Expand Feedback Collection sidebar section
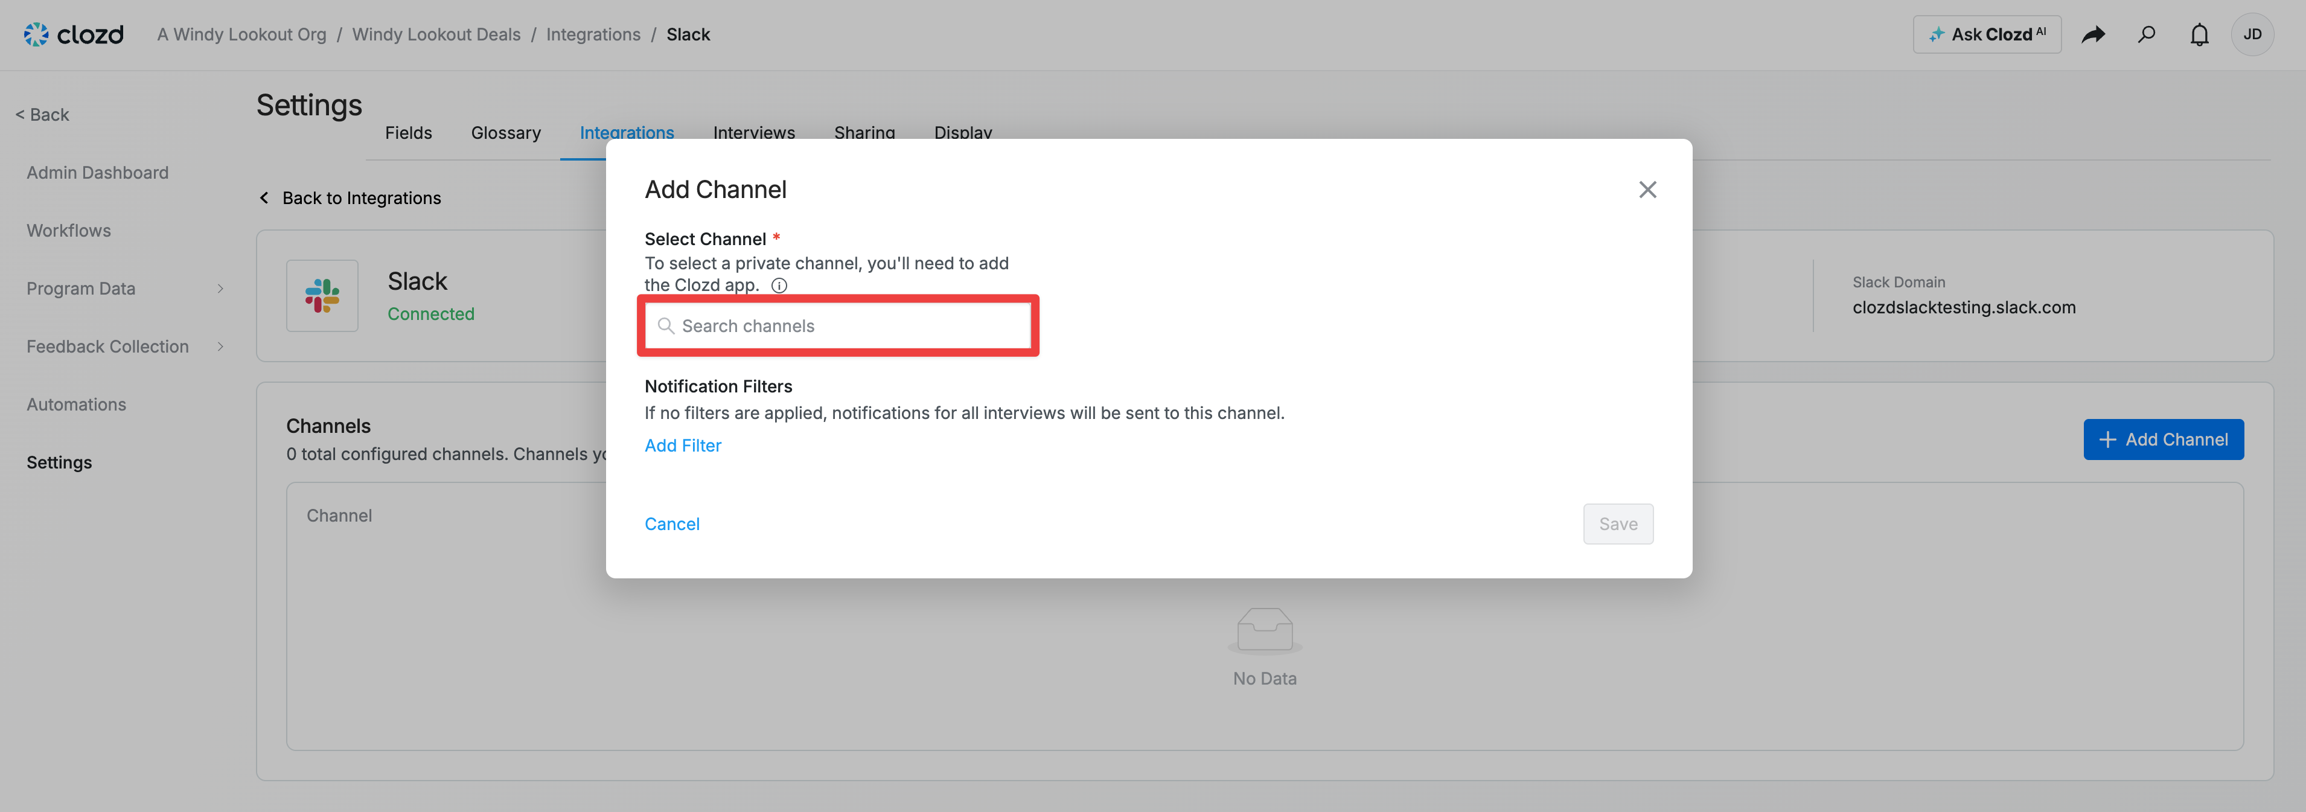The width and height of the screenshot is (2306, 812). click(220, 347)
